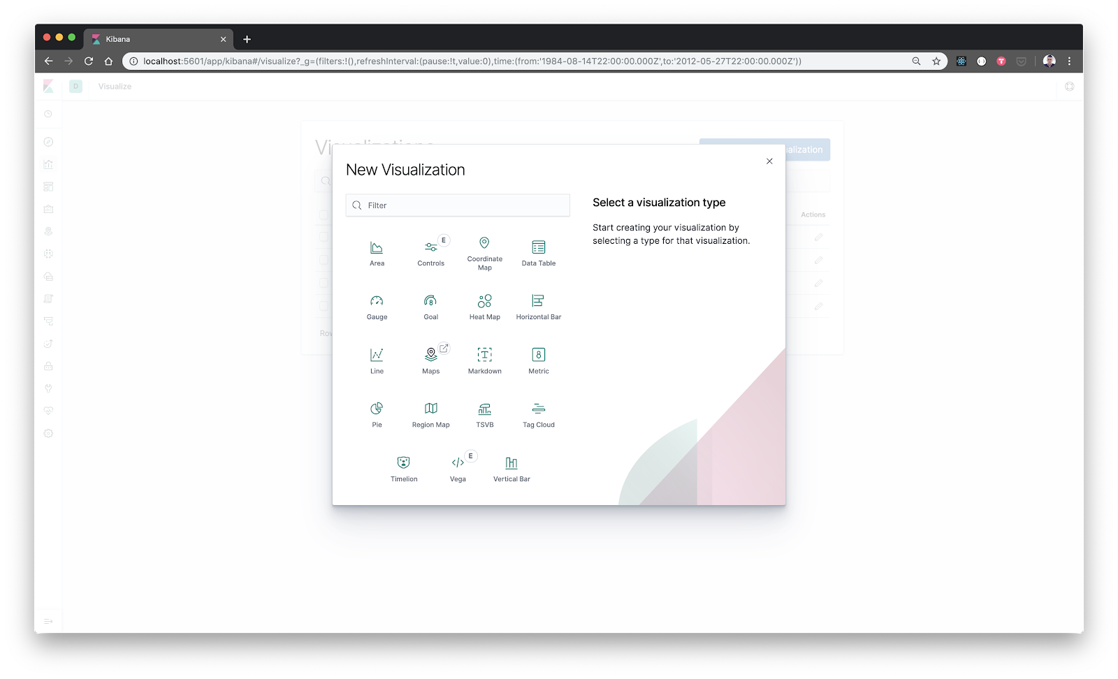Close the Kibana browser tab
This screenshot has height=679, width=1118.
coord(224,39)
